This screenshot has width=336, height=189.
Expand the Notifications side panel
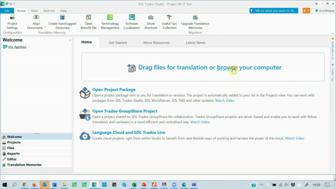point(332,49)
